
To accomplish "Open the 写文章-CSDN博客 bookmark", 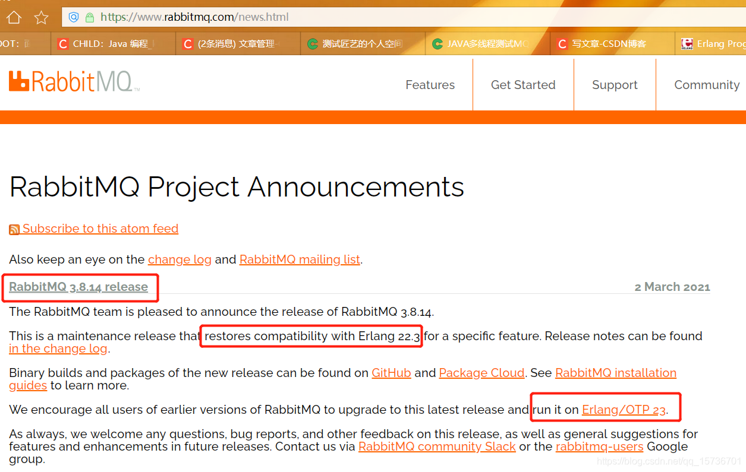I will coord(613,43).
